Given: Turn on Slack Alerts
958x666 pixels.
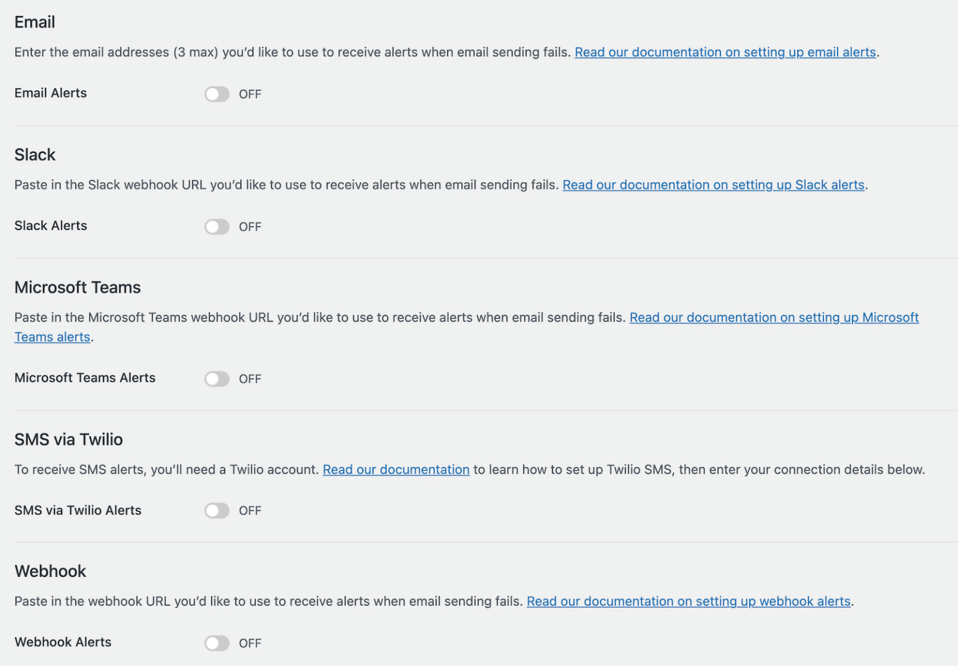Looking at the screenshot, I should [216, 226].
